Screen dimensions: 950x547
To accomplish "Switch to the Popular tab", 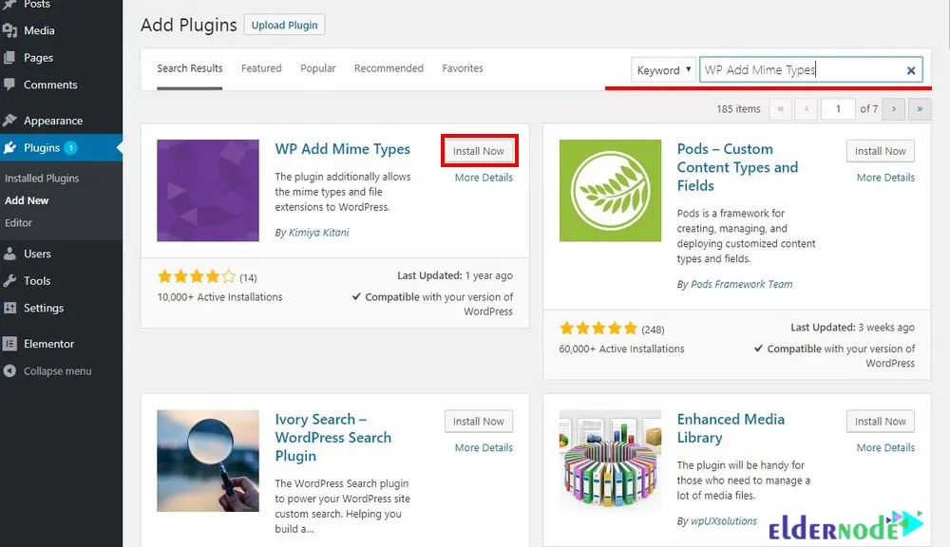I will click(x=317, y=68).
